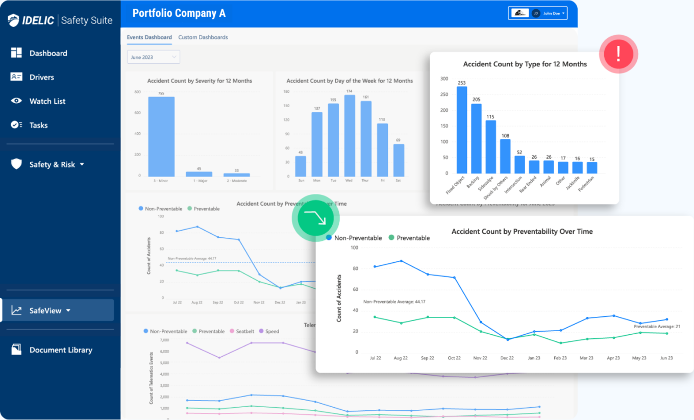Select the Moderate severity bar labeled 33
Viewport: 694px width, 420px height.
pos(237,175)
